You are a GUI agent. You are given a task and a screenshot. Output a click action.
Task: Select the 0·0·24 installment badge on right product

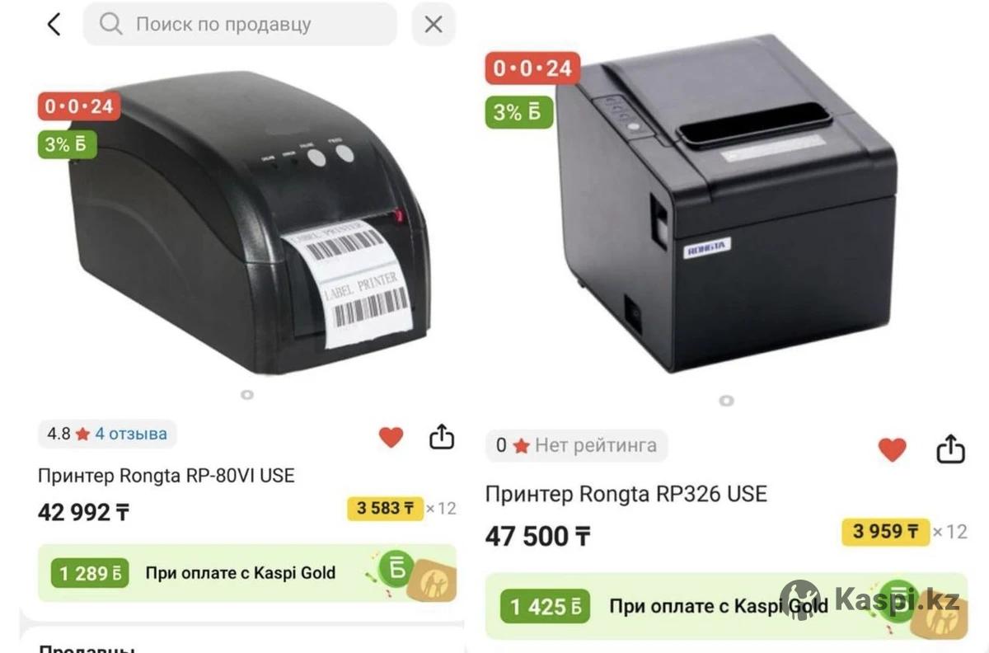tap(532, 68)
